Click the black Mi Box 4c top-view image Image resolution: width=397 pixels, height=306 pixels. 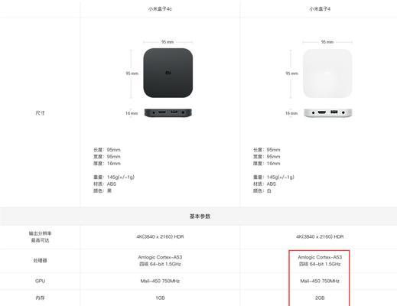coord(168,73)
